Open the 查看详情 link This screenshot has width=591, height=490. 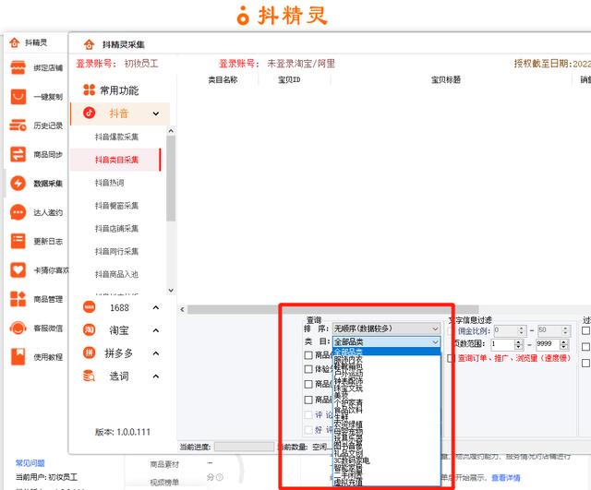(505, 478)
